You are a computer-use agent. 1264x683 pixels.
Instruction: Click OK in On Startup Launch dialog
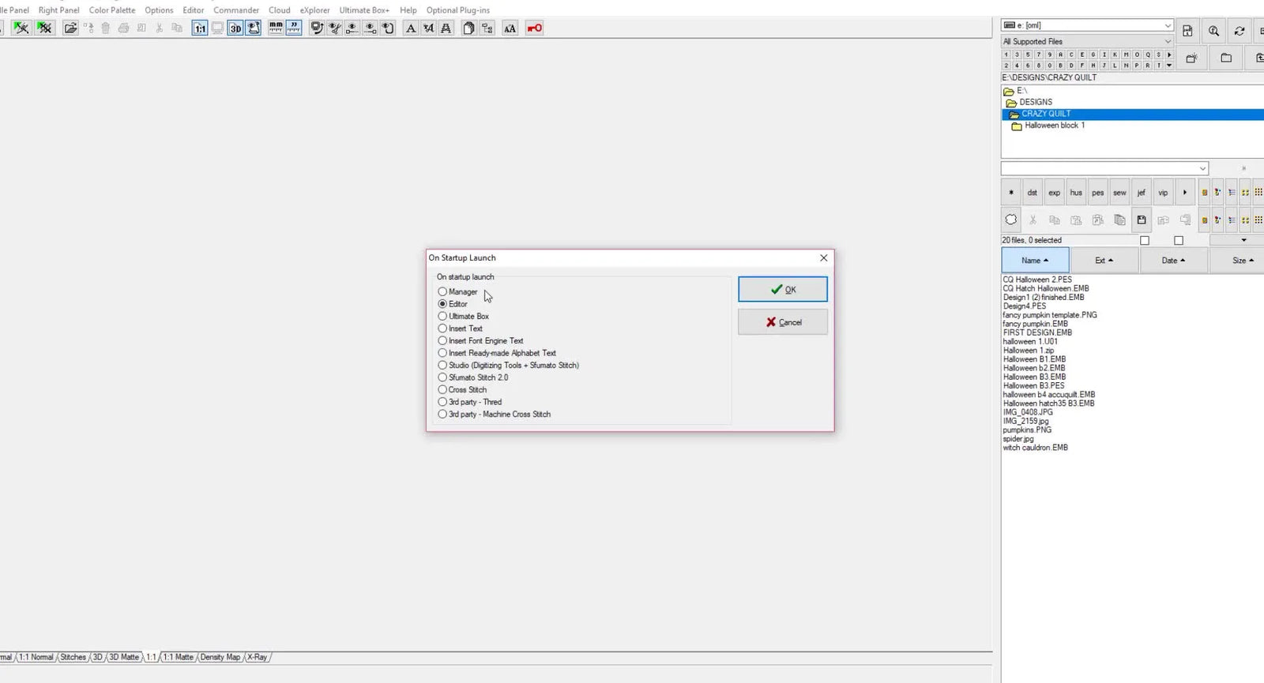click(x=783, y=289)
